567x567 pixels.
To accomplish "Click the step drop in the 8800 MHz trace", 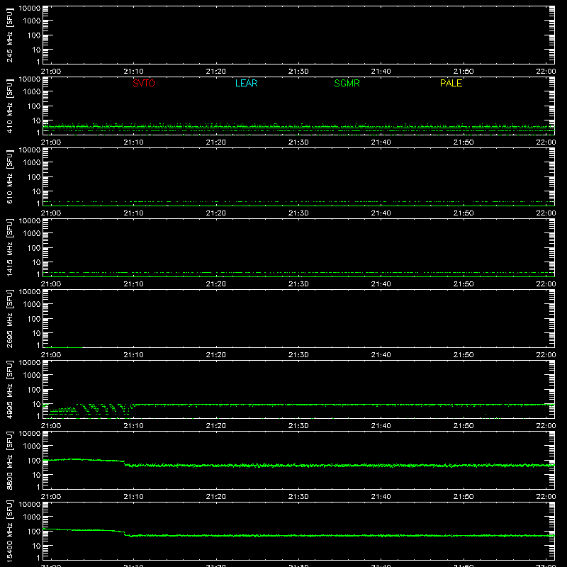I will click(x=125, y=463).
